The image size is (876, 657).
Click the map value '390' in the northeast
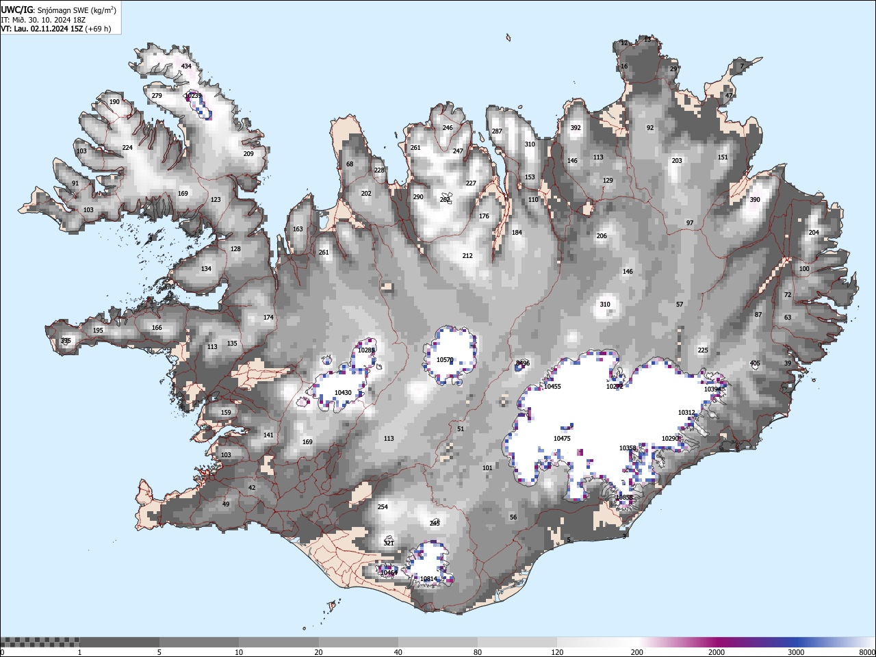click(x=755, y=200)
